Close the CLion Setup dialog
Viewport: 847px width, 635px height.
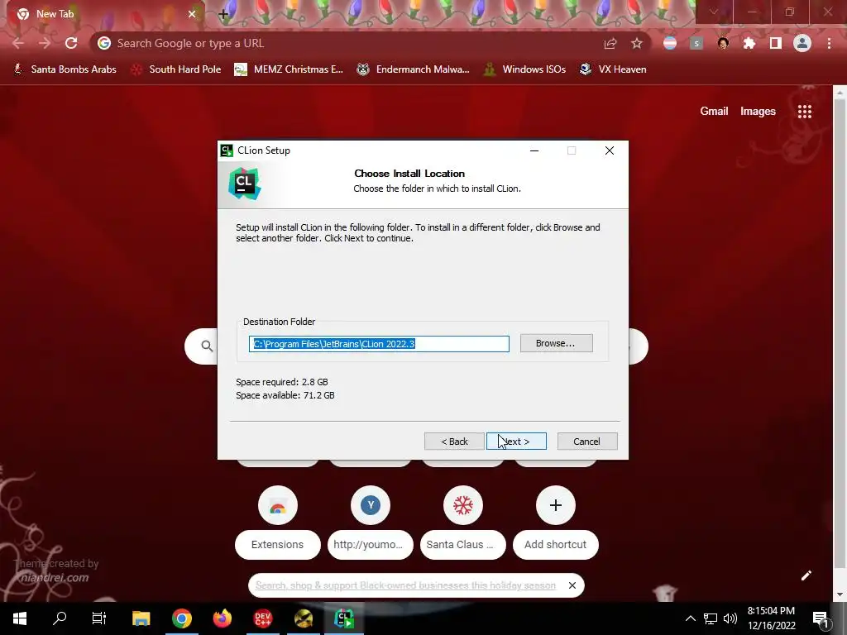pos(610,150)
